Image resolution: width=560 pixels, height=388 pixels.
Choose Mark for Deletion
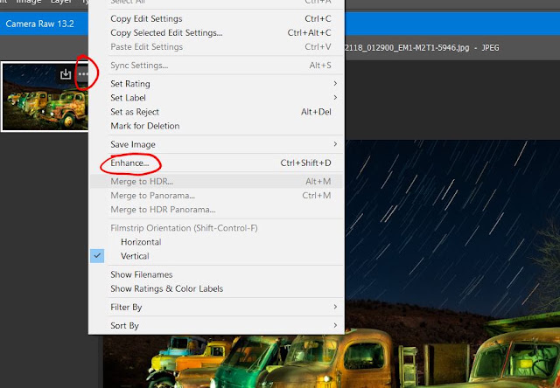point(216,126)
